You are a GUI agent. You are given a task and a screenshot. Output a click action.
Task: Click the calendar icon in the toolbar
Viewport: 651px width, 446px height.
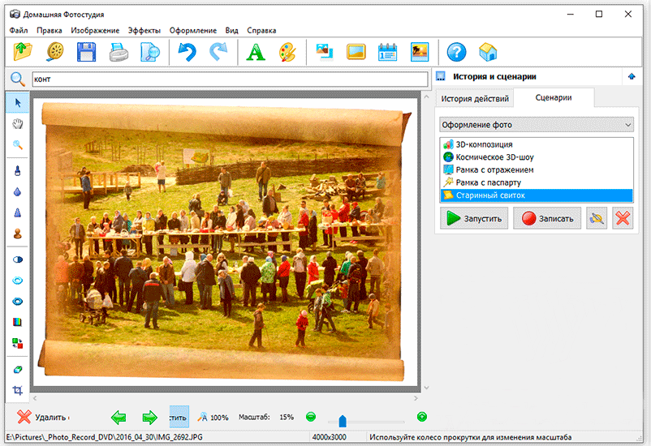click(387, 53)
